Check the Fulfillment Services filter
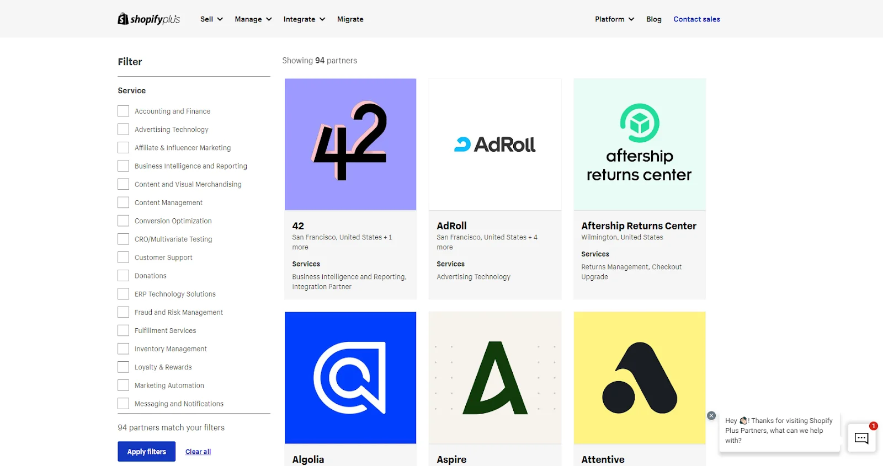883x466 pixels. (123, 330)
